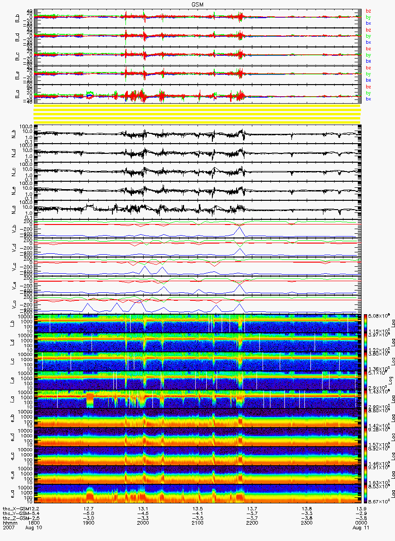Image resolution: width=395 pixels, height=541 pixels.
Task: Pick the B_a panel axis label
Action: (17, 94)
